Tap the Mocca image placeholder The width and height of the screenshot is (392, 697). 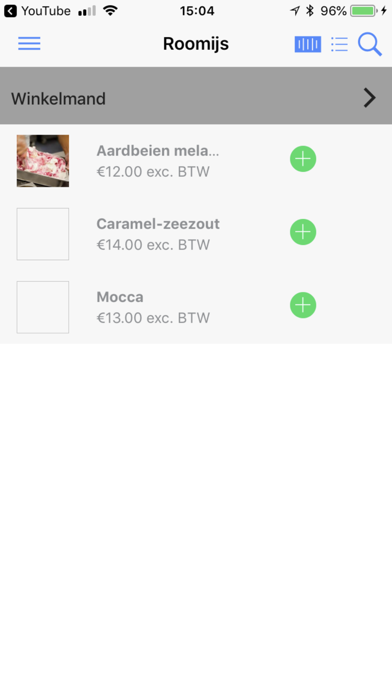[43, 307]
